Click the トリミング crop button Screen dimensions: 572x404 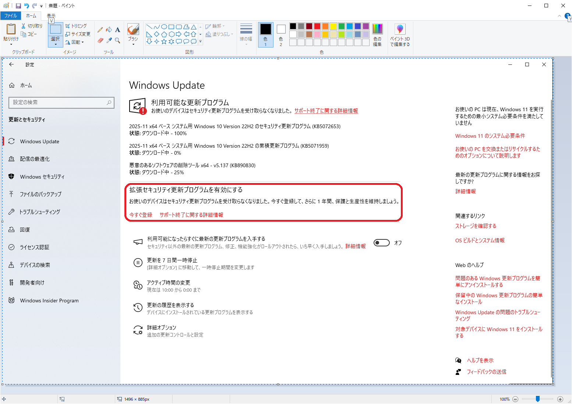76,26
